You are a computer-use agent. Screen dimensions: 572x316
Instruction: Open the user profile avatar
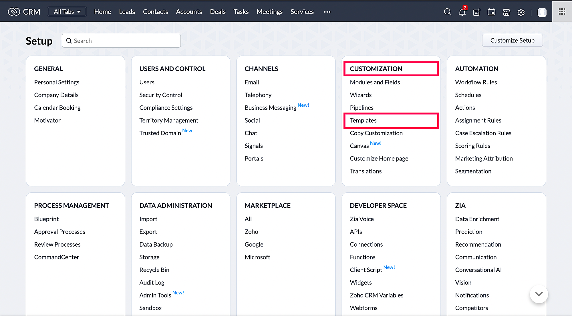(542, 12)
